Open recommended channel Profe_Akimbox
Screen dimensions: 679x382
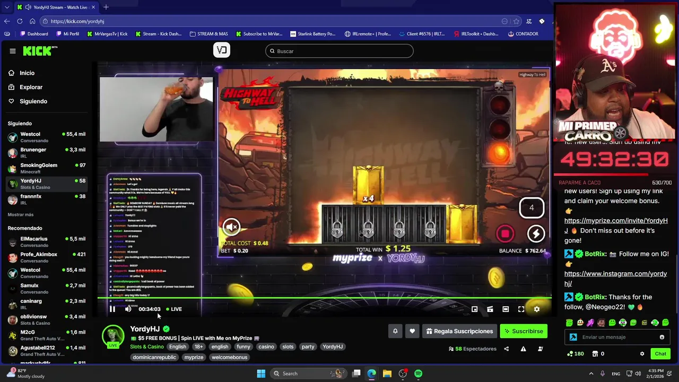47,257
